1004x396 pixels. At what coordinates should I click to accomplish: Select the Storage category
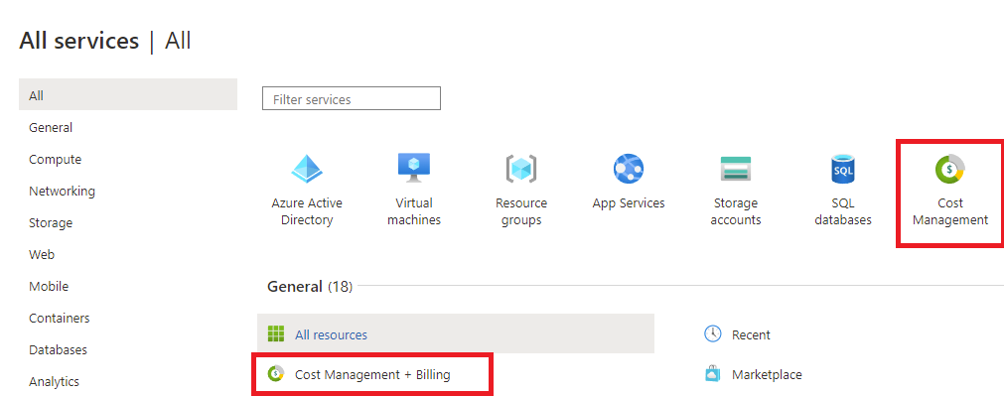(x=51, y=222)
